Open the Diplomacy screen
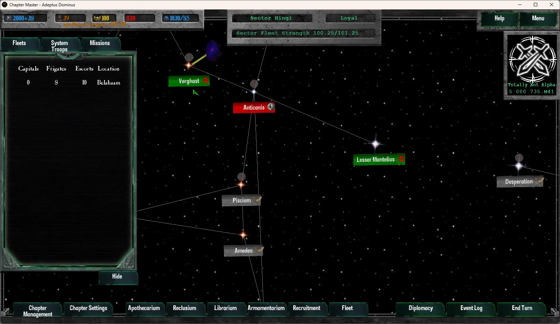 tap(421, 308)
